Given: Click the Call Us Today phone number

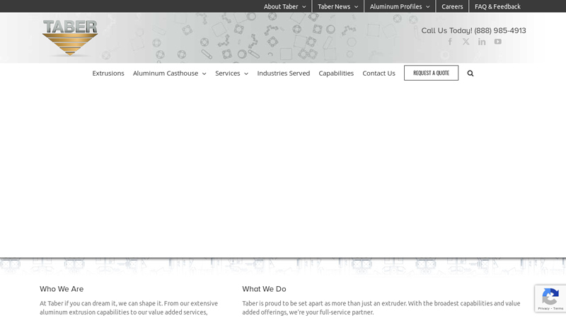Looking at the screenshot, I should tap(499, 30).
